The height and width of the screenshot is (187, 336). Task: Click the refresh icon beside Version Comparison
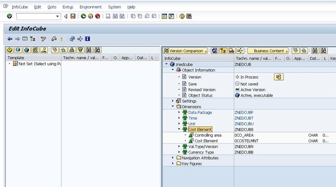pyautogui.click(x=215, y=50)
